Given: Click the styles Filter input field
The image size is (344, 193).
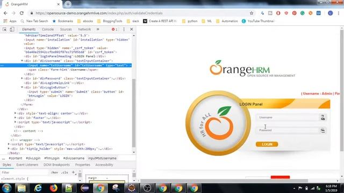Looking at the screenshot, I should (24, 173).
